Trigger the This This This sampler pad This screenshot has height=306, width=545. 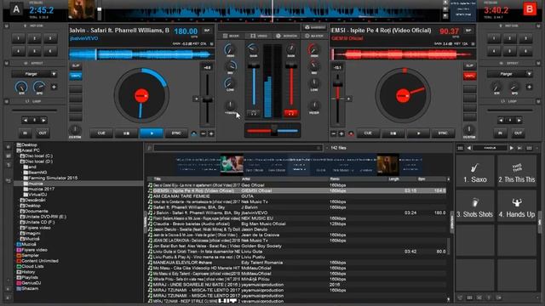click(x=517, y=172)
